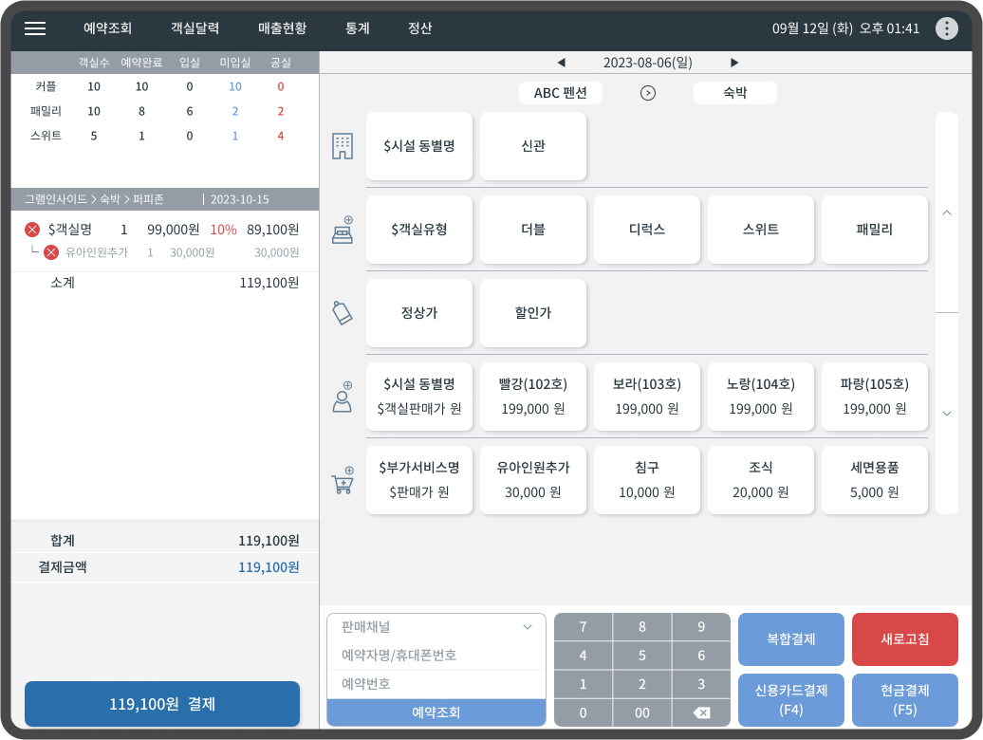Click the building facility icon
The image size is (983, 740).
(x=342, y=146)
